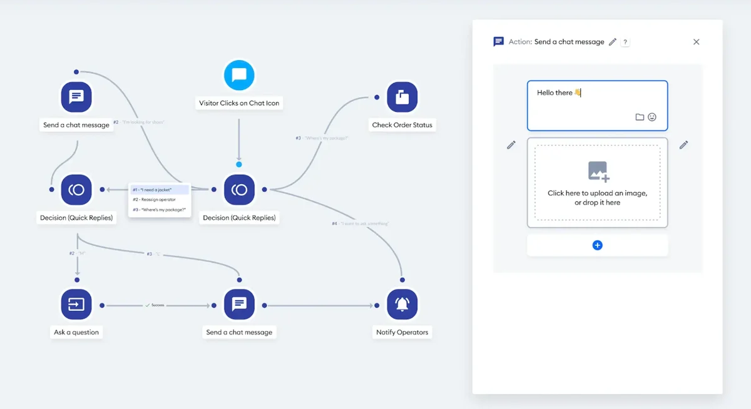751x409 pixels.
Task: Click the chat bubble icon in the panel header
Action: pyautogui.click(x=498, y=41)
